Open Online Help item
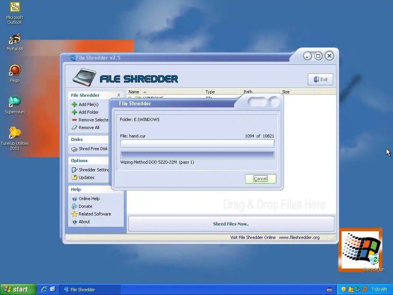Image resolution: width=393 pixels, height=295 pixels. pos(86,199)
